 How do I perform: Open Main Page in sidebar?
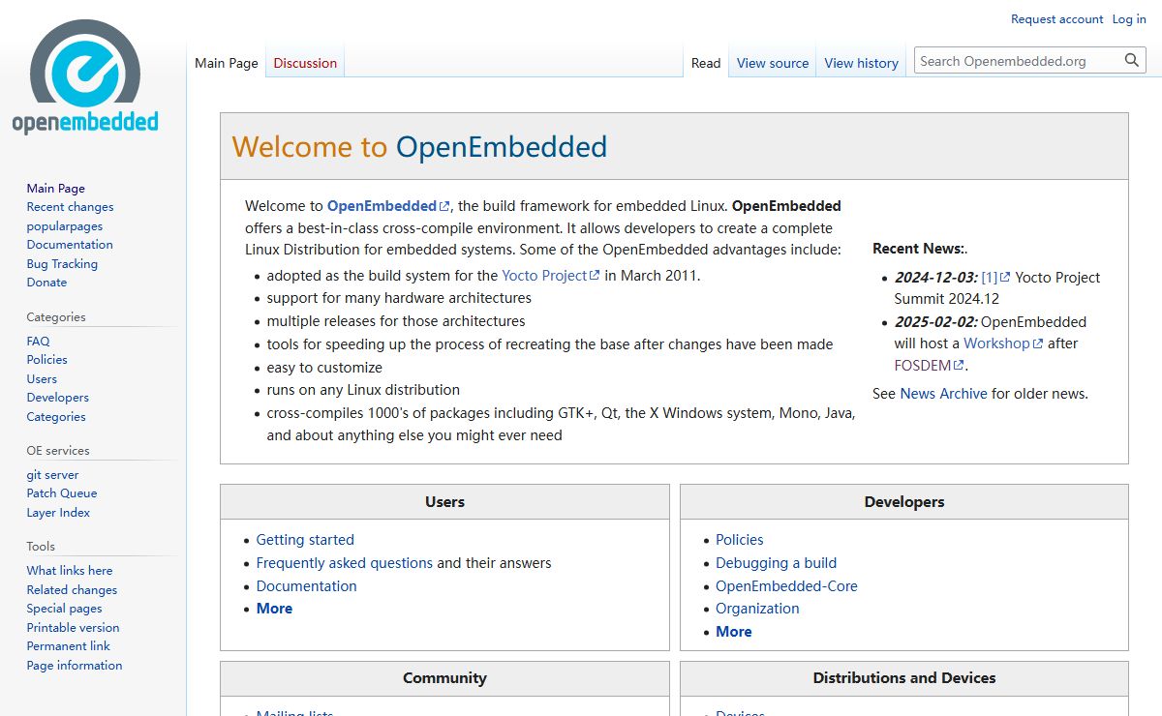[x=56, y=189]
